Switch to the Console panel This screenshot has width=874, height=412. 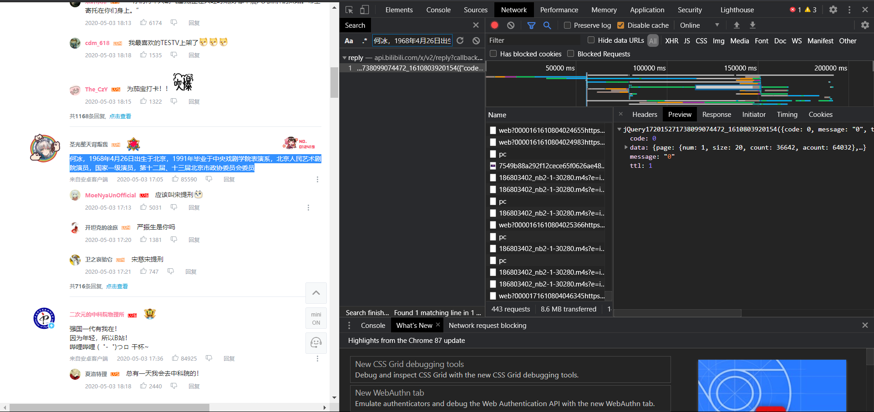[438, 10]
